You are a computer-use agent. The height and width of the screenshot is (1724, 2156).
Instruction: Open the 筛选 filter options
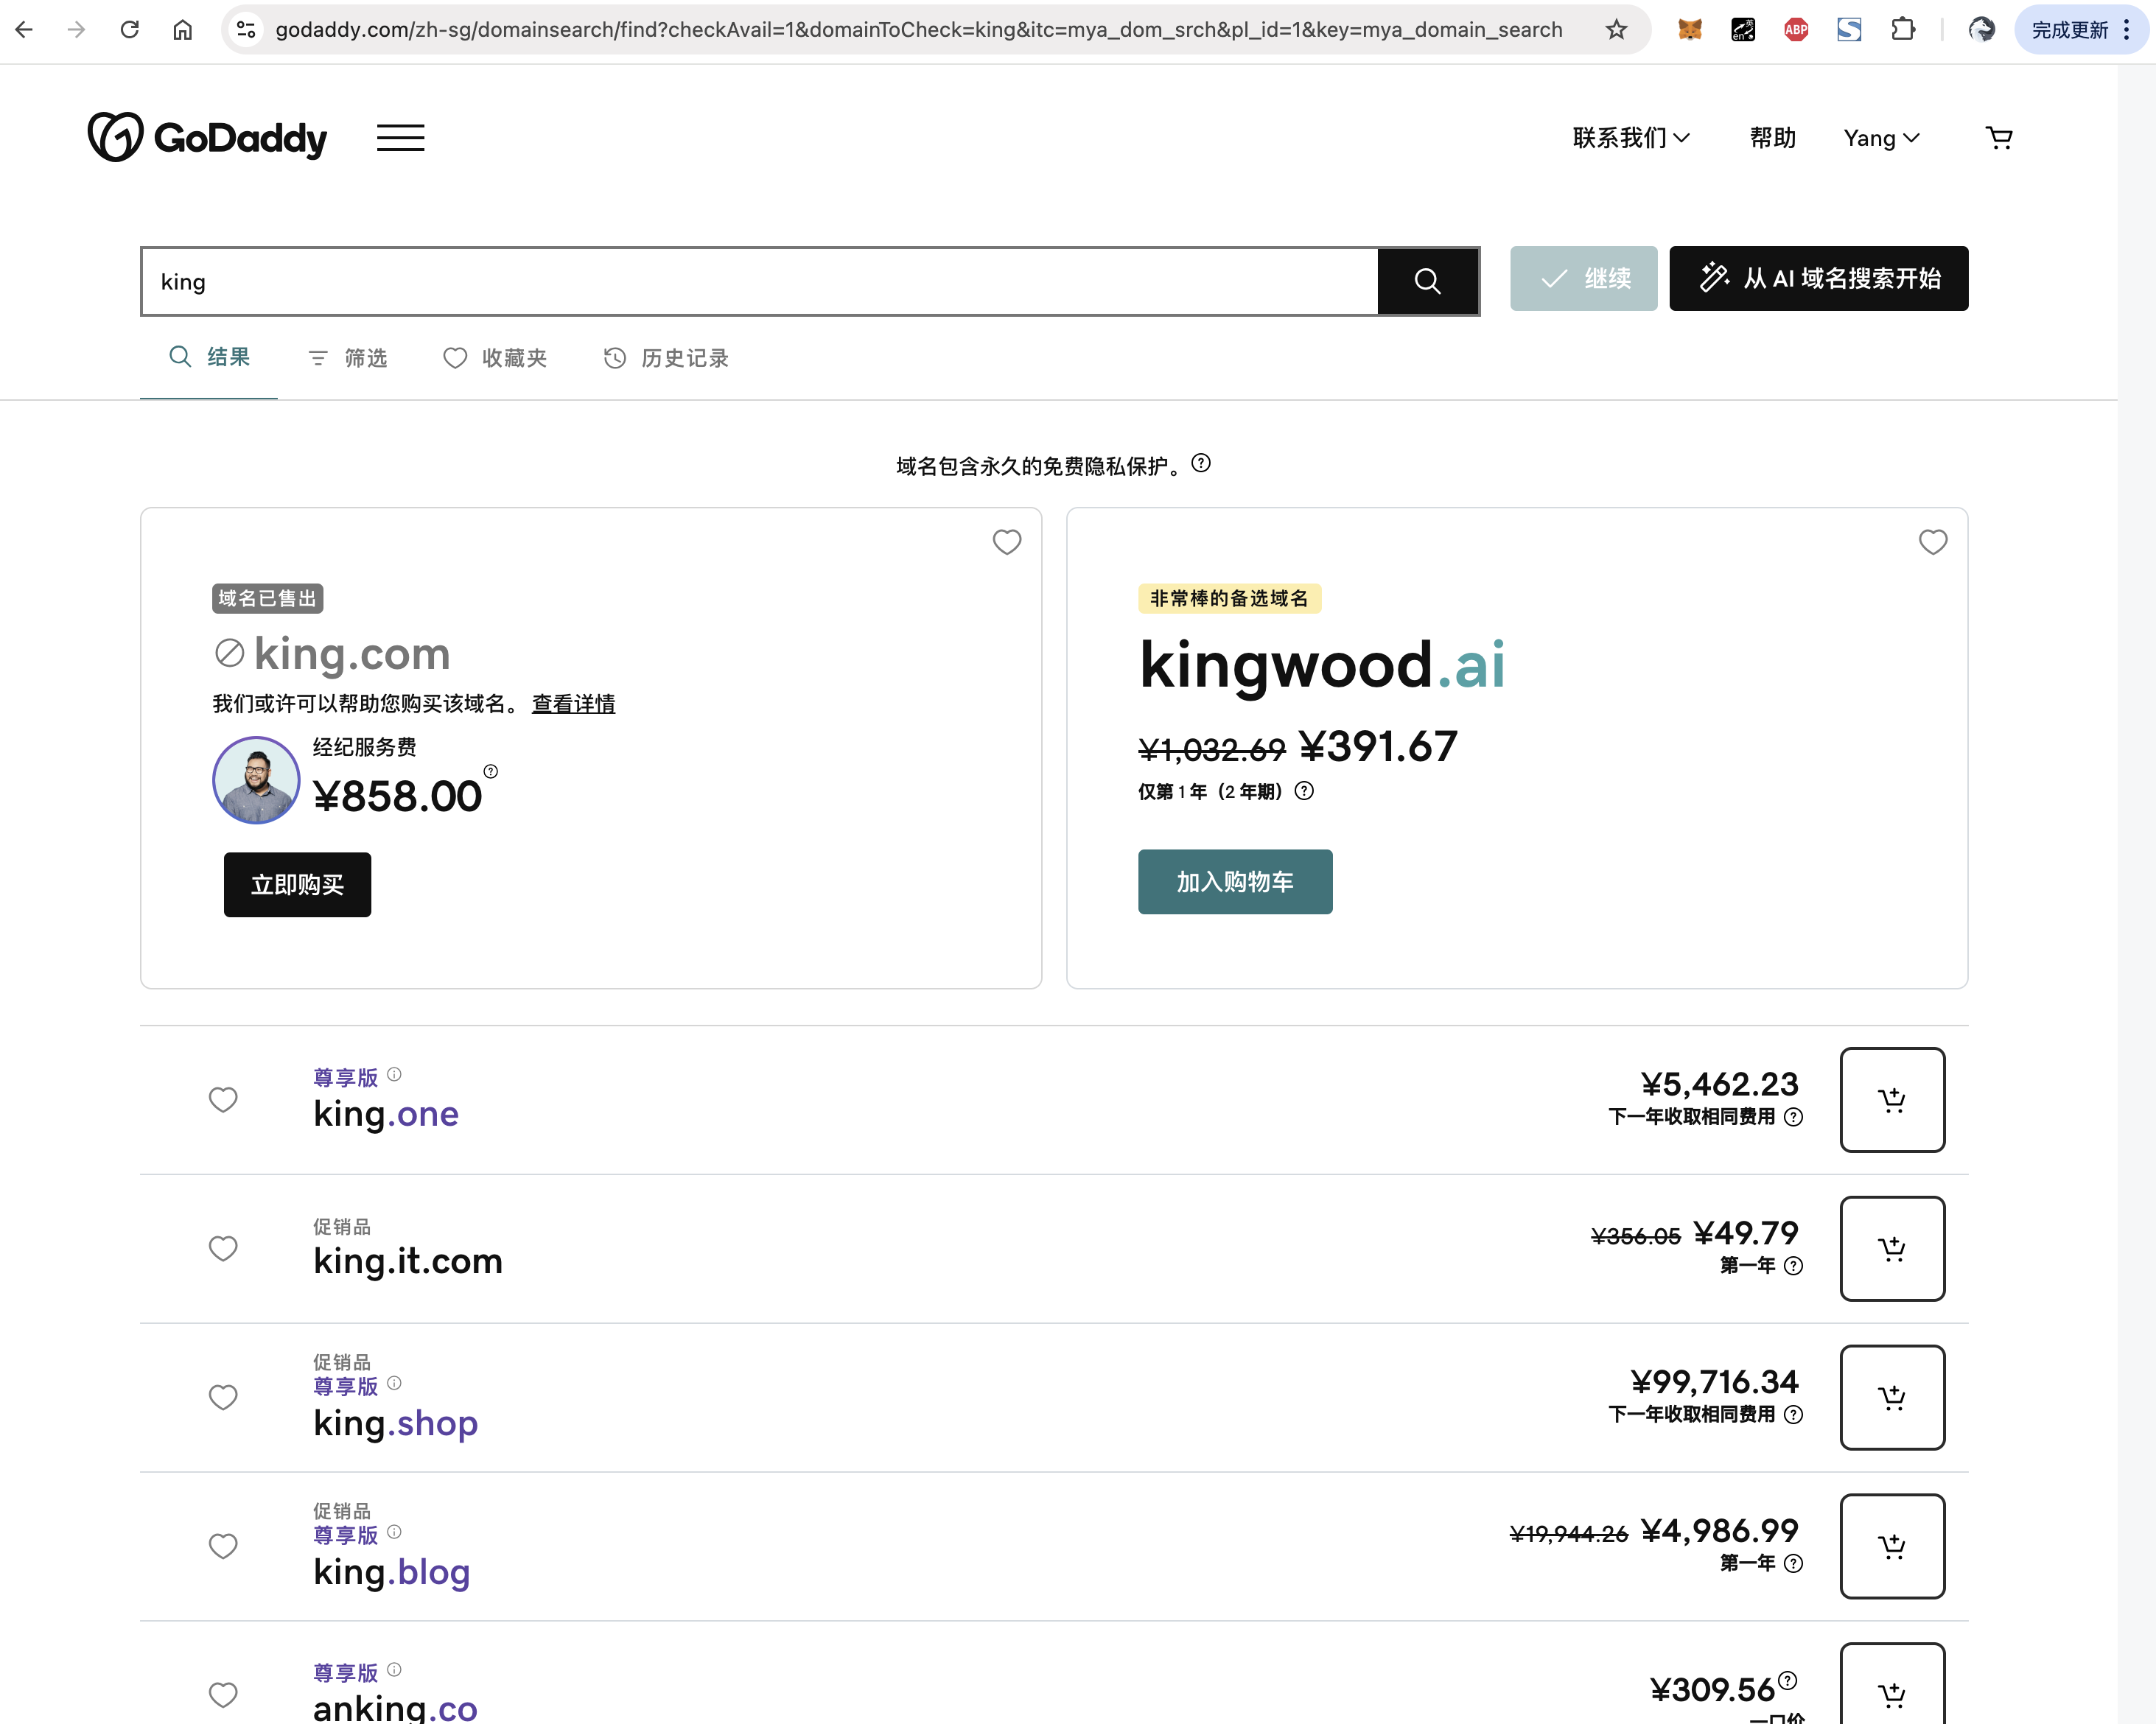347,358
